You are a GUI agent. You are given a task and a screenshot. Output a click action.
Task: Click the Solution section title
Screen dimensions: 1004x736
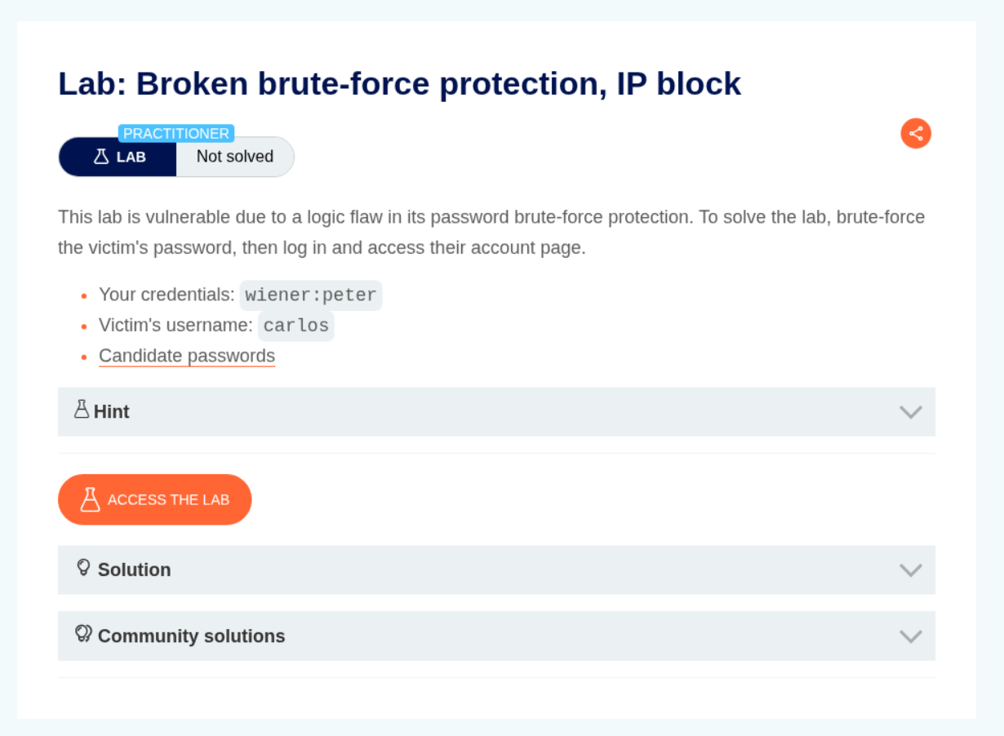(135, 570)
